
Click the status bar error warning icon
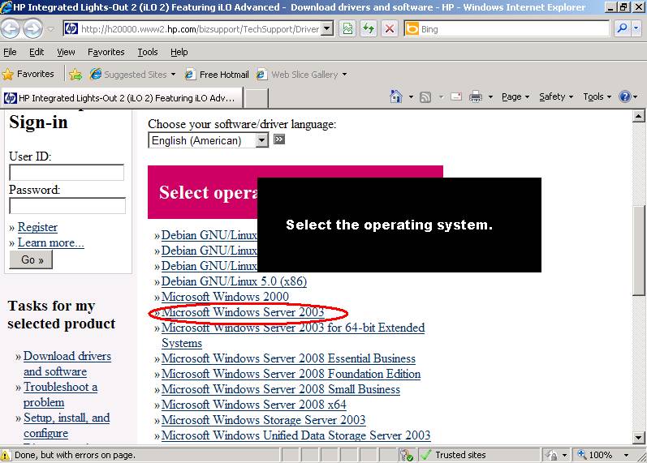coord(6,455)
